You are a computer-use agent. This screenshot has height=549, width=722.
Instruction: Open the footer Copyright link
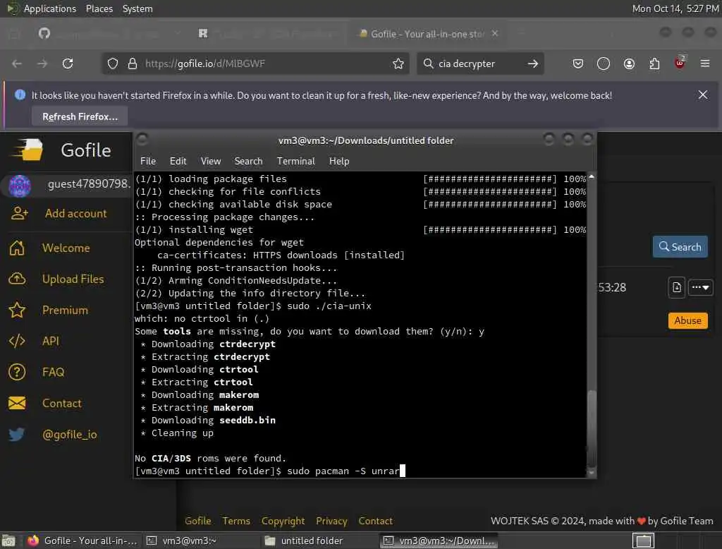tap(283, 521)
